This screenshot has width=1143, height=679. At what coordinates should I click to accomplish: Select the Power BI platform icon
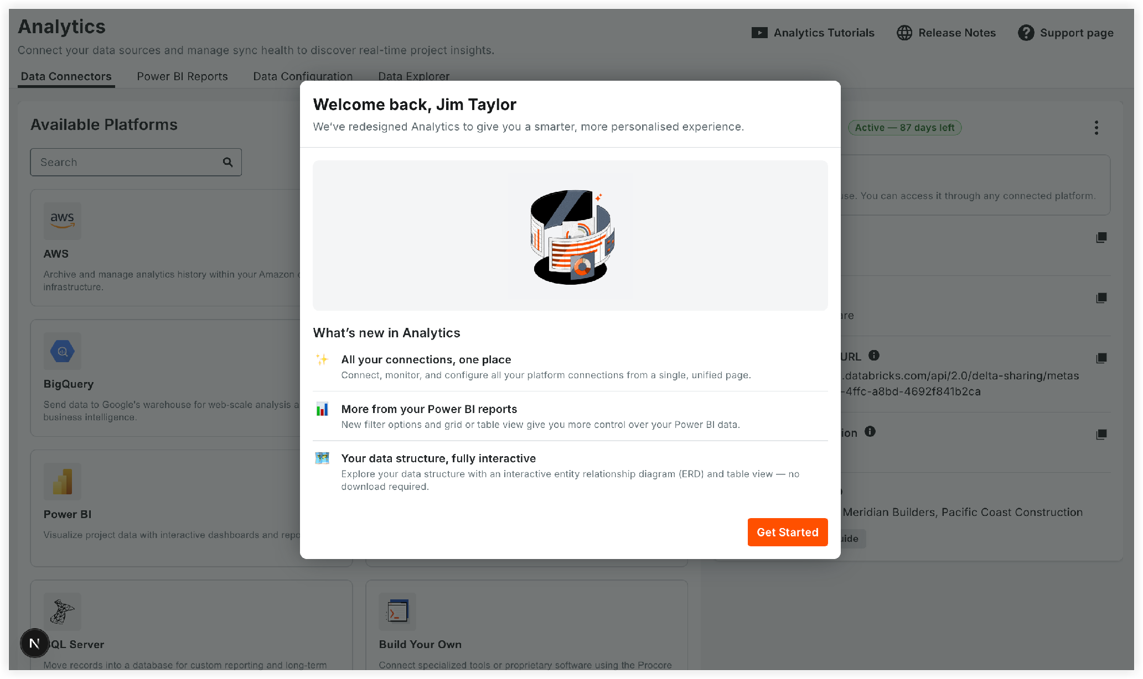63,482
